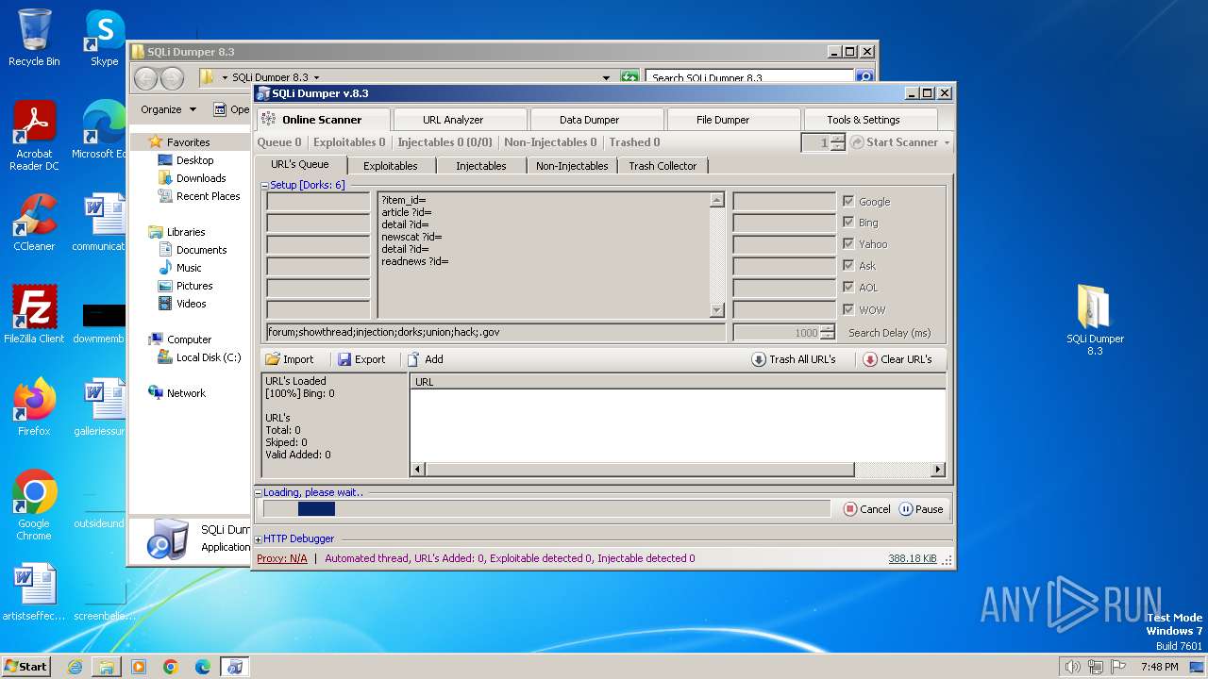Click the 388.18 KiB memory link
Screen dimensions: 1208x679
click(x=912, y=558)
